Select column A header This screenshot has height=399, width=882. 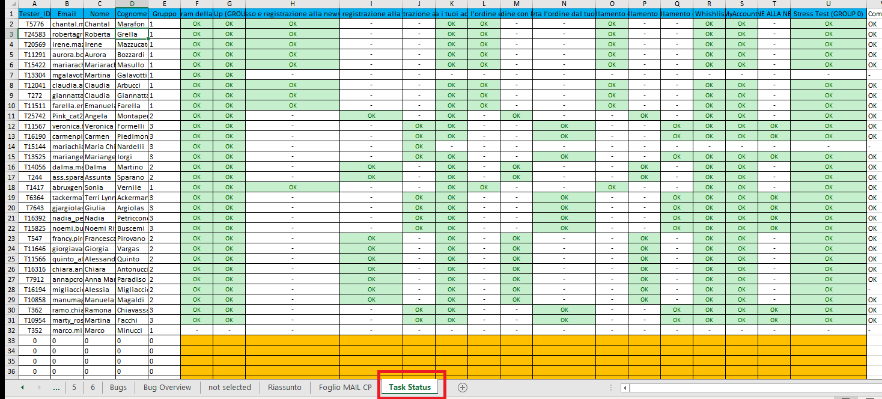(x=34, y=4)
